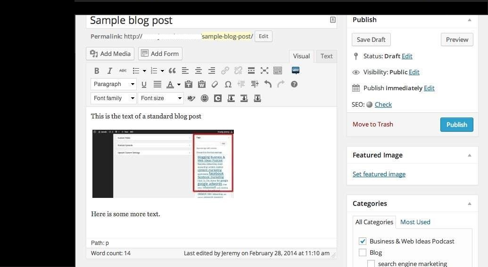Collapse the Publish panel
Image resolution: width=488 pixels, height=267 pixels.
(x=470, y=20)
